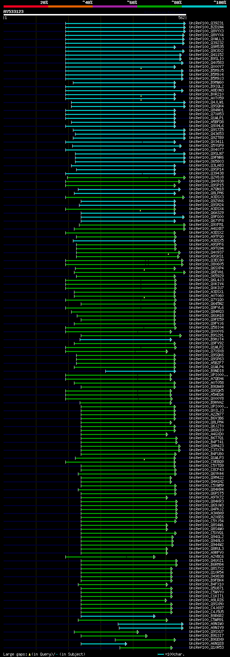Click label UniRef100_Q7Y1Q0
The image size is (230, 657).
[206, 300]
